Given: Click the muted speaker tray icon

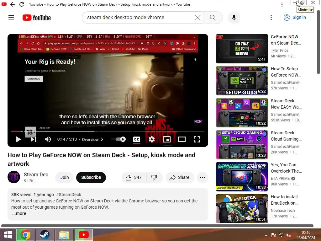Looking at the screenshot, I should pos(289,235).
